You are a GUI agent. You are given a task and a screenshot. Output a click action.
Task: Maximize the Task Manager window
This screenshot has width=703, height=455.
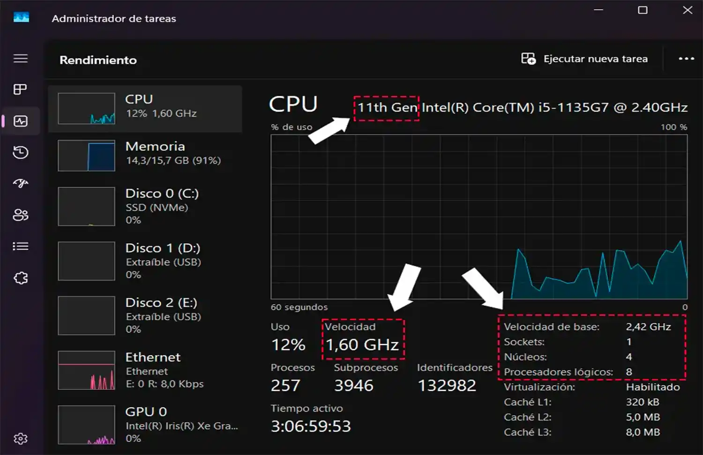pos(643,10)
